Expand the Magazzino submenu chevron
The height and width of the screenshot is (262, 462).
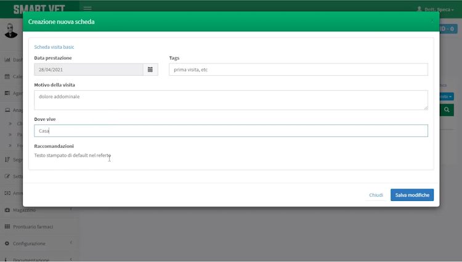click(x=71, y=209)
